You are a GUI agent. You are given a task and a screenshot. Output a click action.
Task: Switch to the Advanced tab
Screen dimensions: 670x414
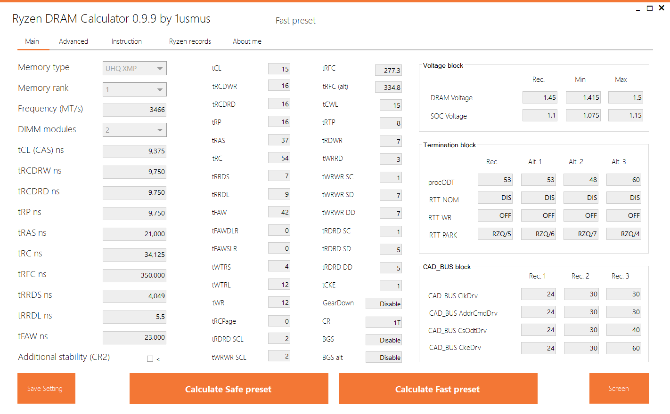(x=74, y=41)
